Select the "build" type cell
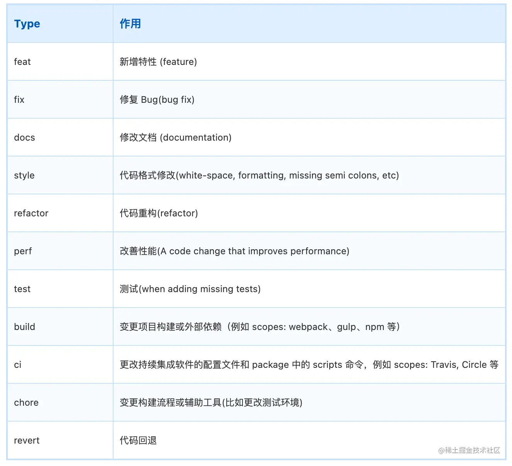 pos(60,327)
